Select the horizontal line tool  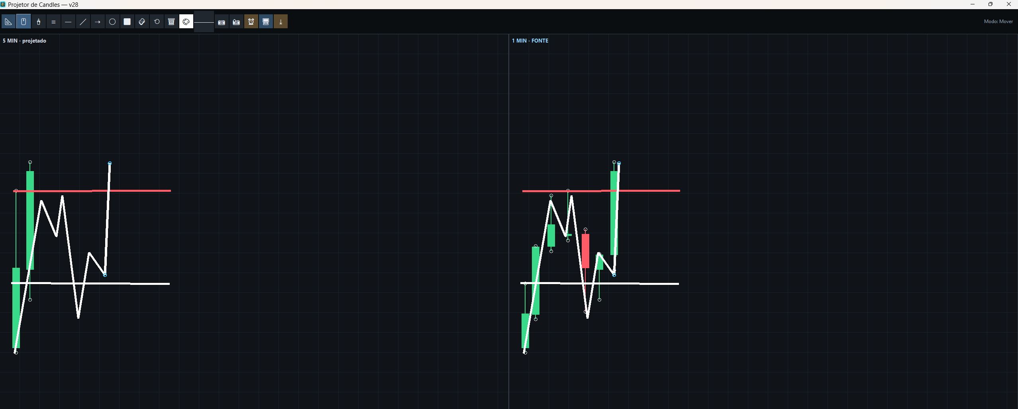click(68, 22)
